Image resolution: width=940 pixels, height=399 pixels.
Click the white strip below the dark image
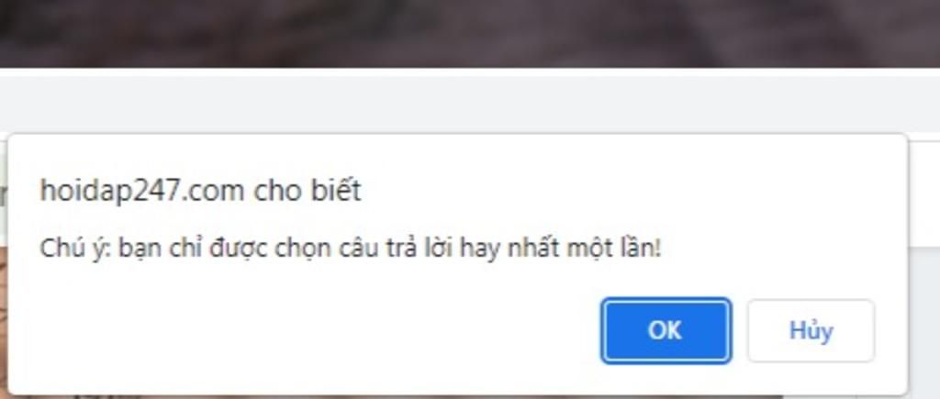[x=470, y=72]
